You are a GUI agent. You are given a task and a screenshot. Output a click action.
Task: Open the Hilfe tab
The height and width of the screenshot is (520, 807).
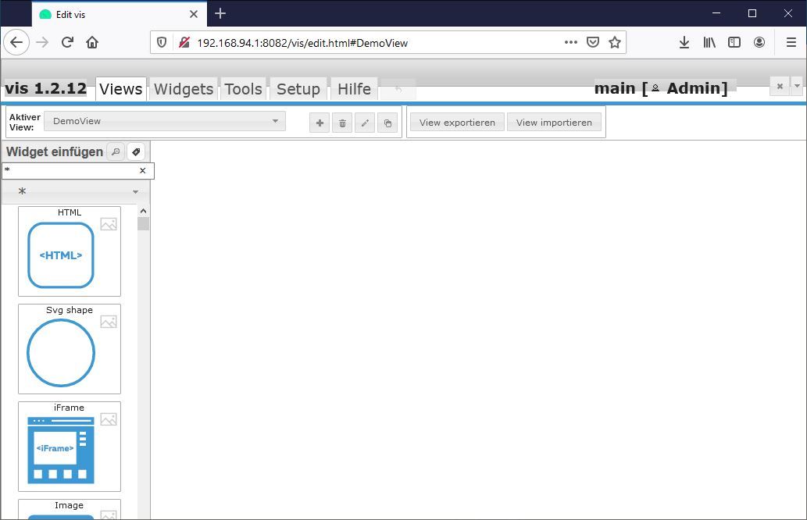354,89
